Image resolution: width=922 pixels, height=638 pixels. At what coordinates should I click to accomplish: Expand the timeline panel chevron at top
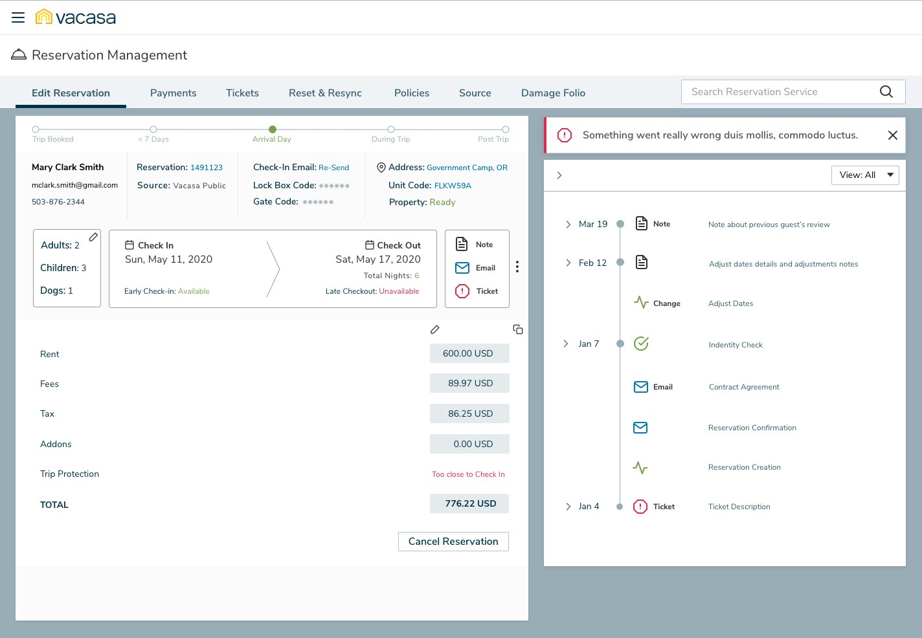[x=559, y=175]
